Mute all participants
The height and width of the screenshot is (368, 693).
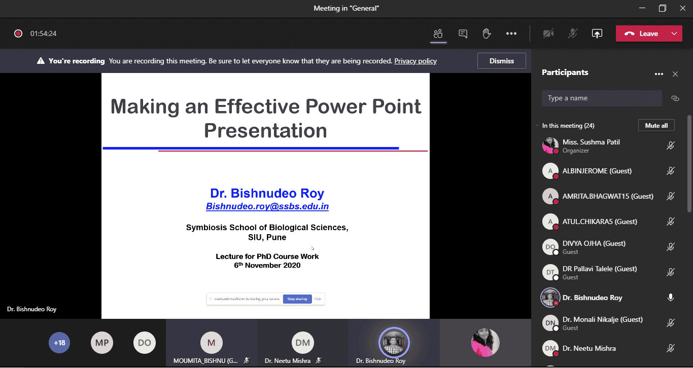pyautogui.click(x=656, y=126)
